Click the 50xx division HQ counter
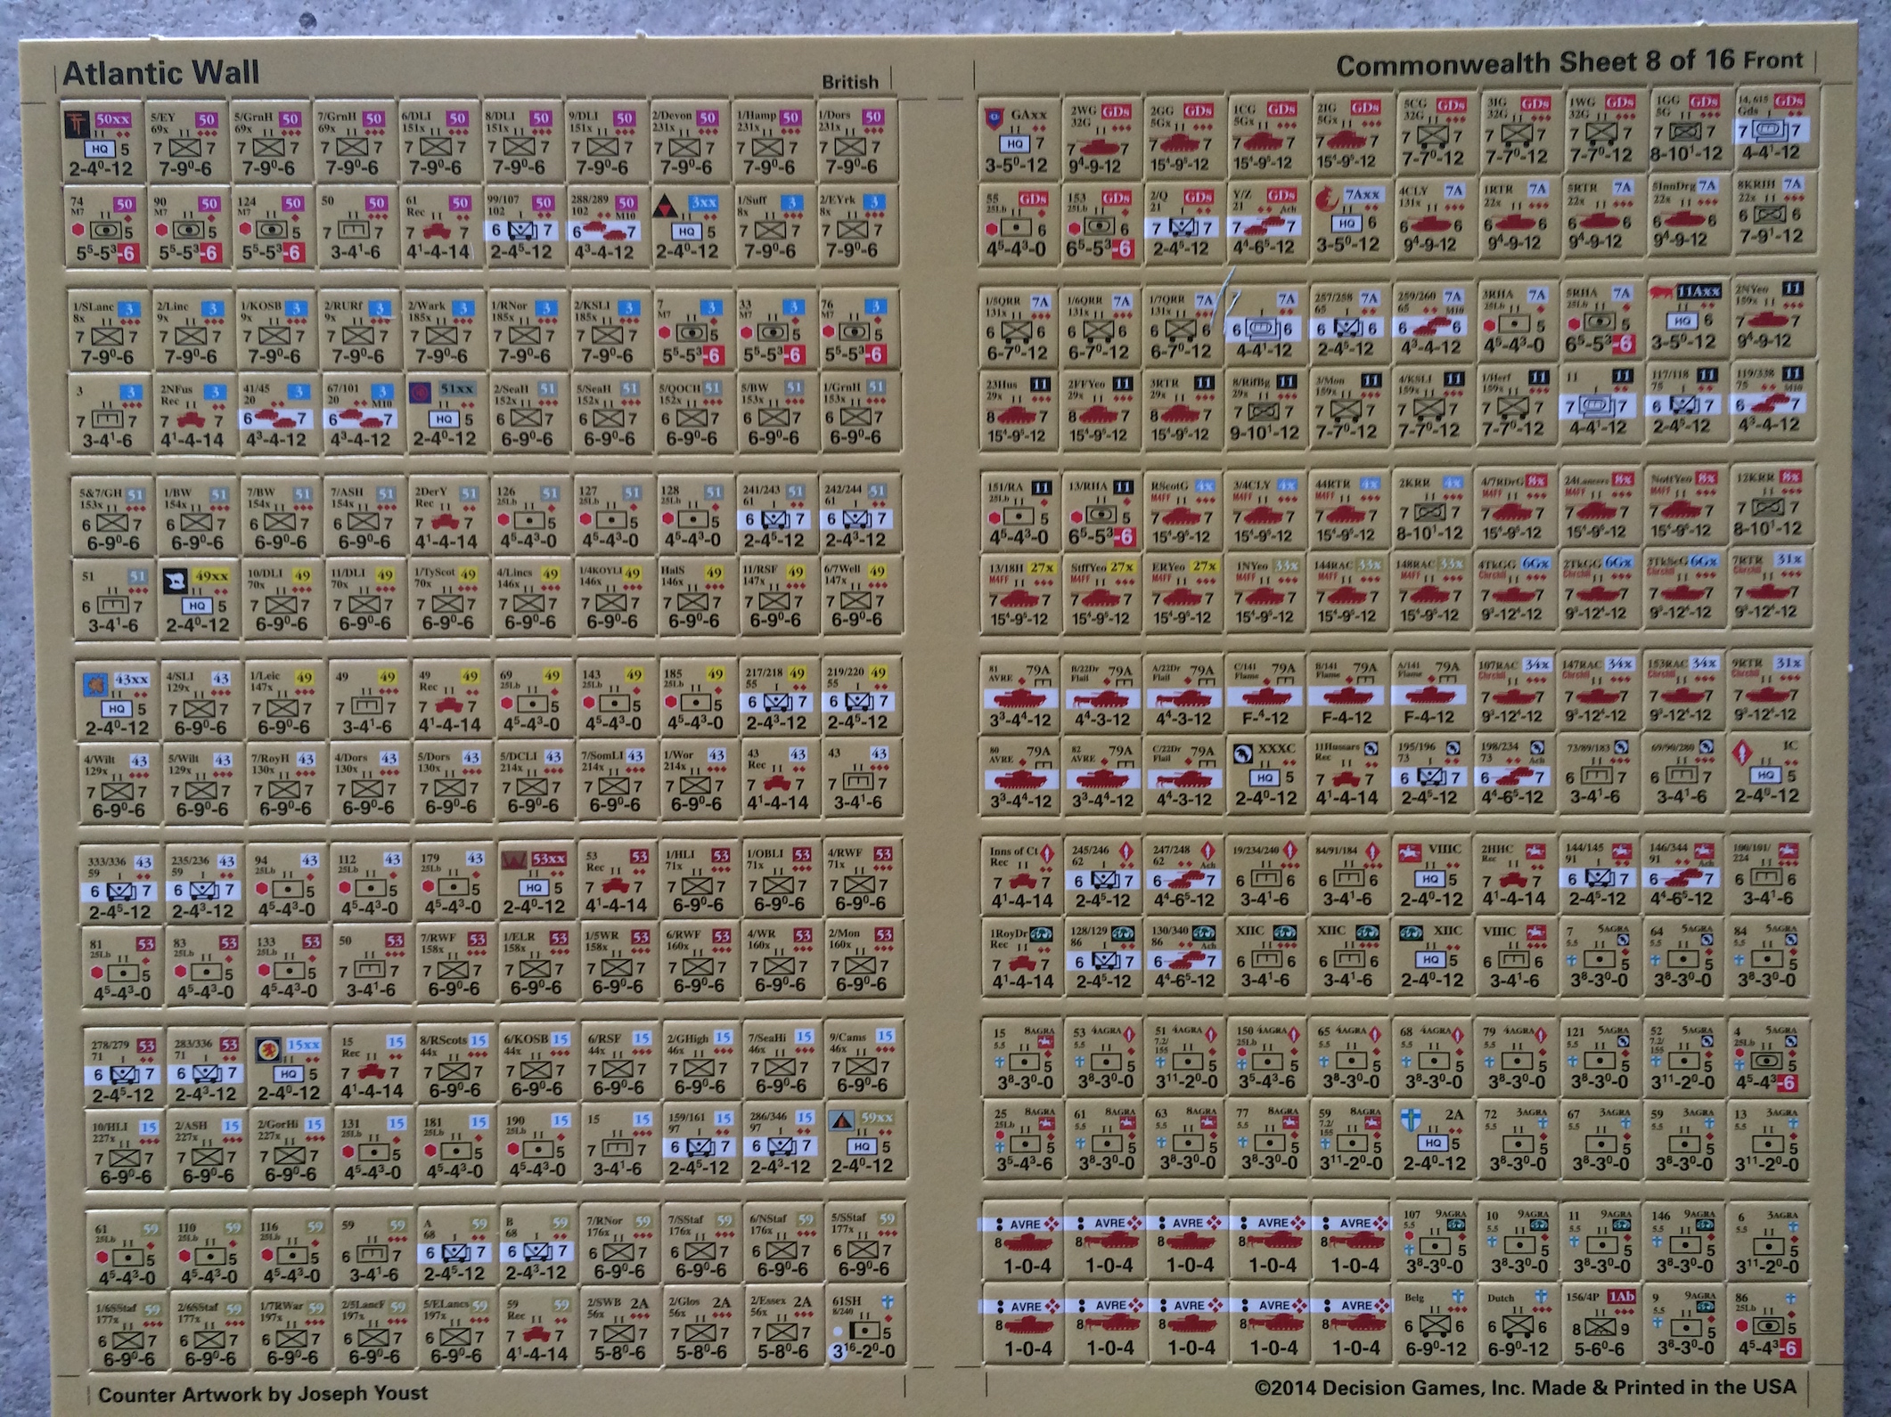Image resolution: width=1891 pixels, height=1417 pixels. coord(102,143)
